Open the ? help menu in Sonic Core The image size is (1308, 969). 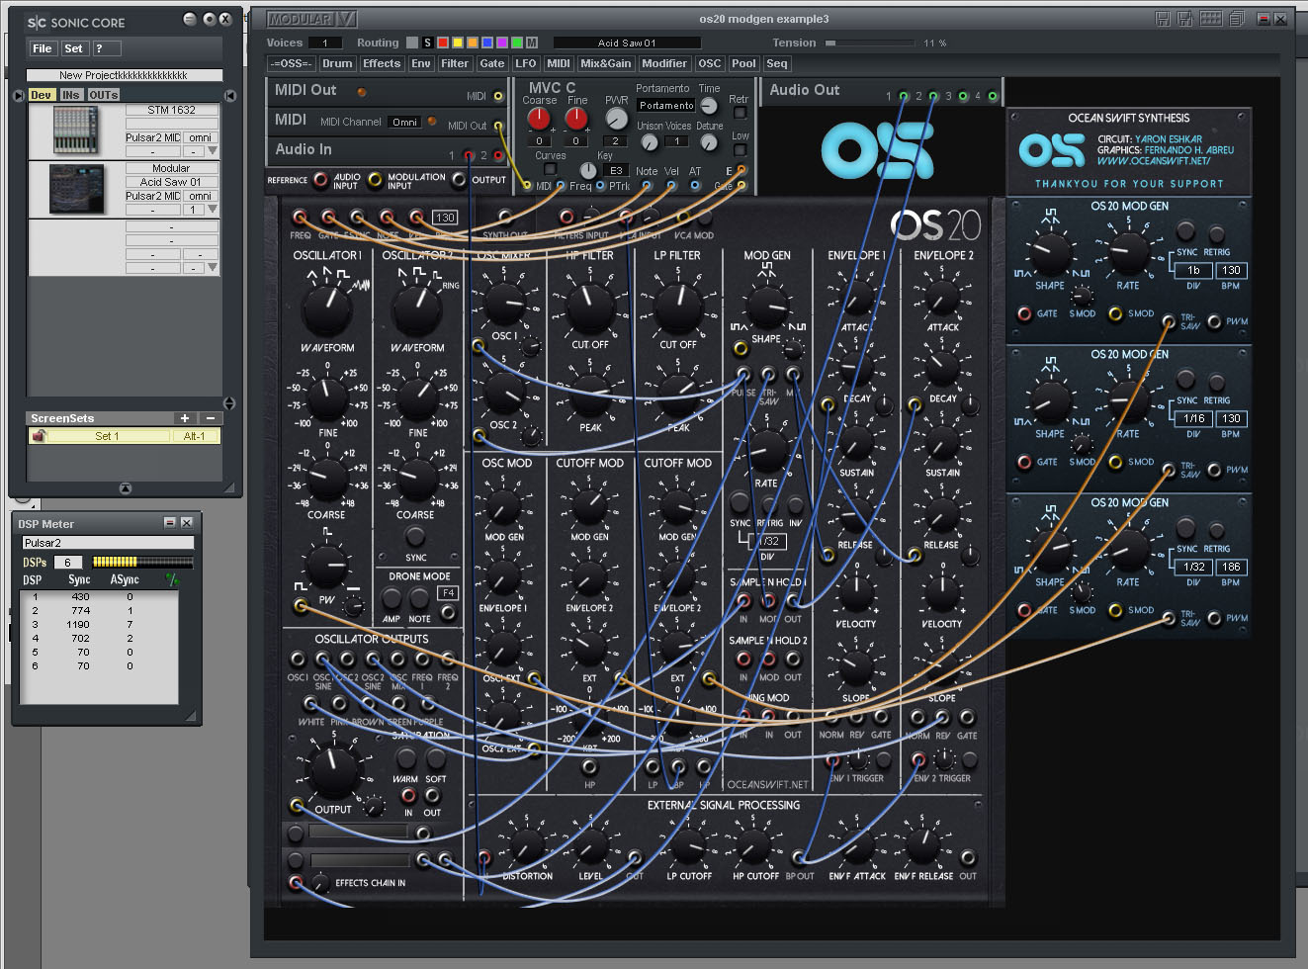click(106, 48)
